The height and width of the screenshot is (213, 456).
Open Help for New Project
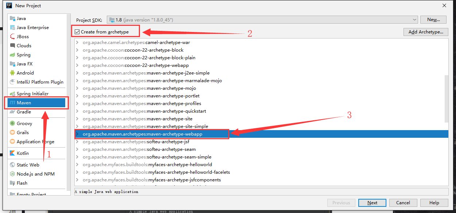pyautogui.click(x=434, y=203)
